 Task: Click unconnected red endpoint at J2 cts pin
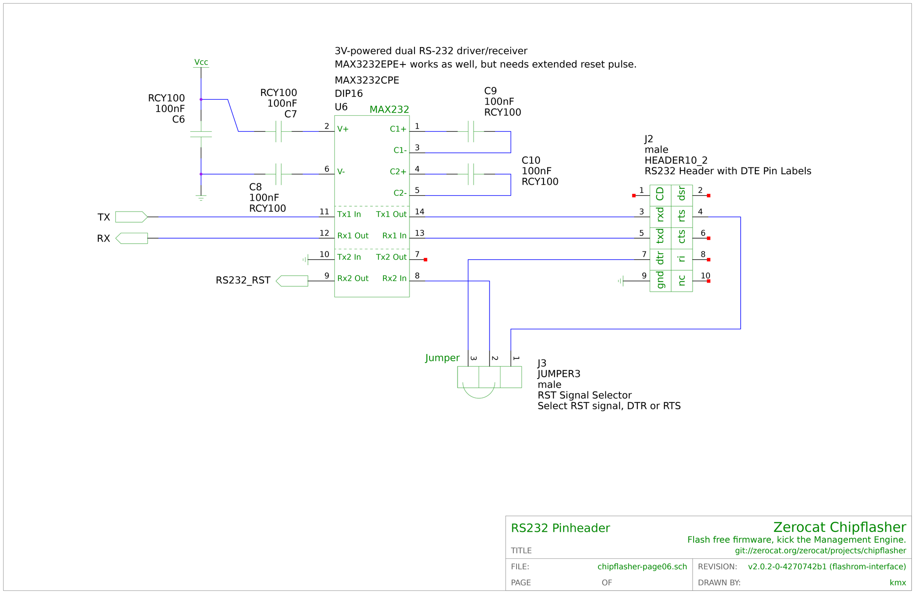click(x=709, y=238)
